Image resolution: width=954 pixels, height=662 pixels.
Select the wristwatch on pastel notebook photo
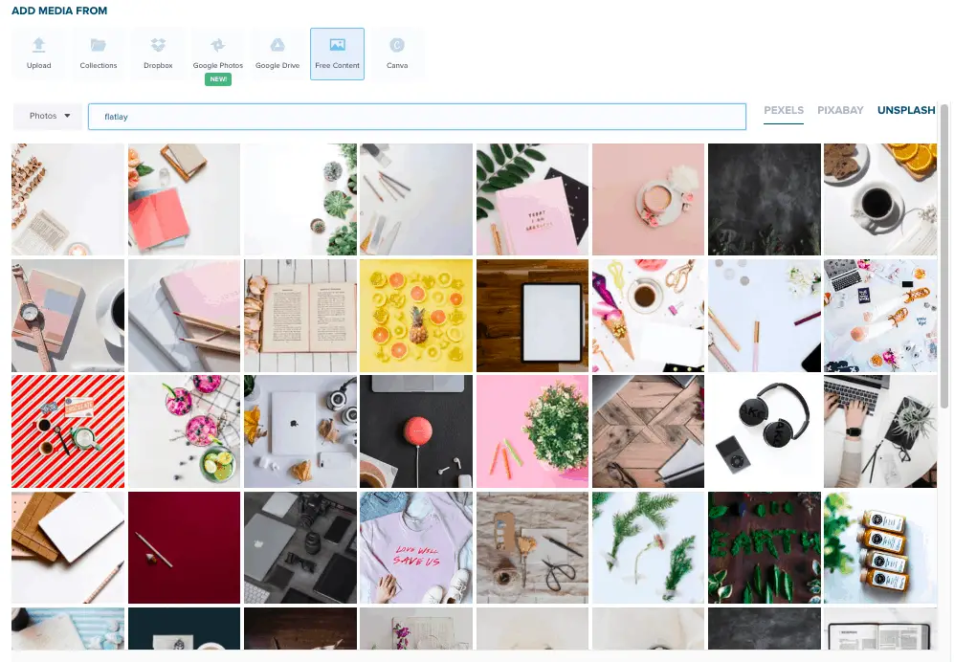click(68, 316)
